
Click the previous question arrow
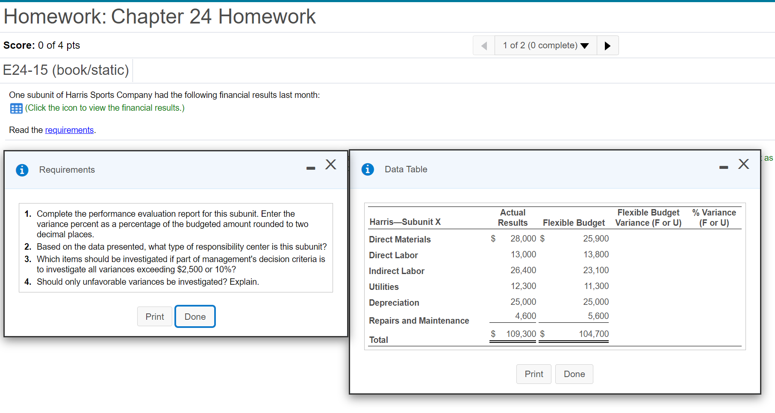click(483, 45)
